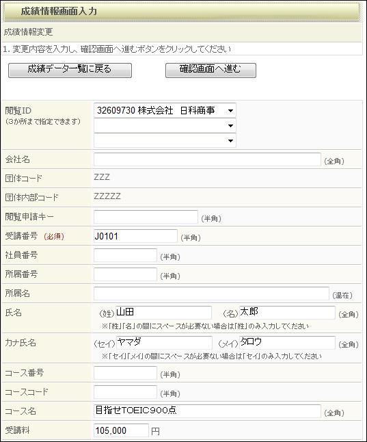The image size is (367, 442).
Task: Click into the 所属番号 field
Action: pyautogui.click(x=125, y=274)
